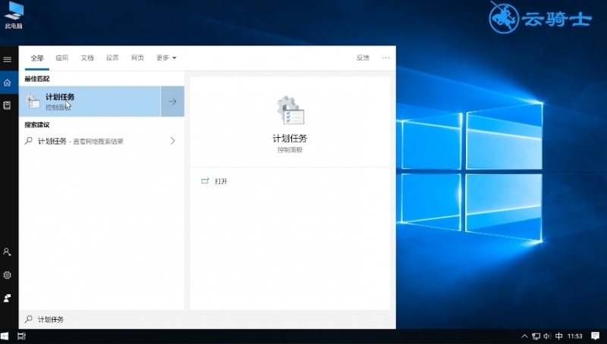
Task: Click the network icon in system tray
Action: (x=536, y=336)
